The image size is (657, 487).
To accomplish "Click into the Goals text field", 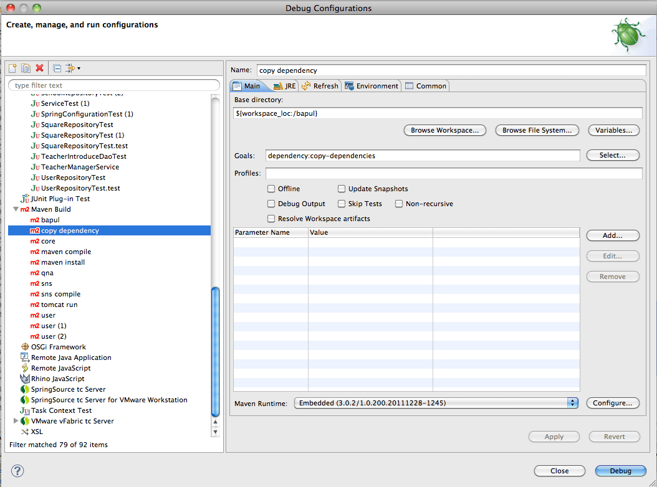I will point(423,156).
